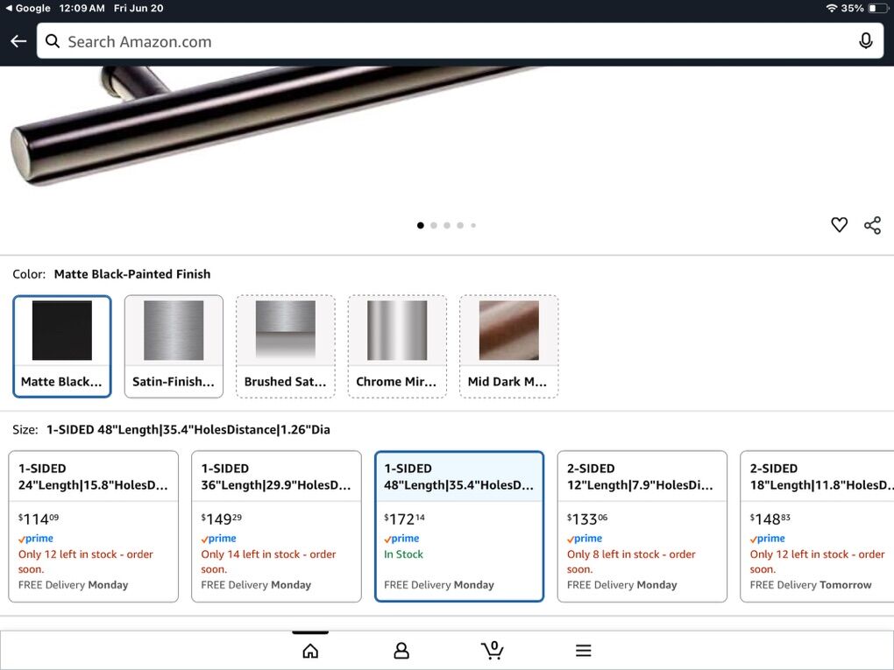Open the account profile icon
This screenshot has width=894, height=670.
coord(401,651)
